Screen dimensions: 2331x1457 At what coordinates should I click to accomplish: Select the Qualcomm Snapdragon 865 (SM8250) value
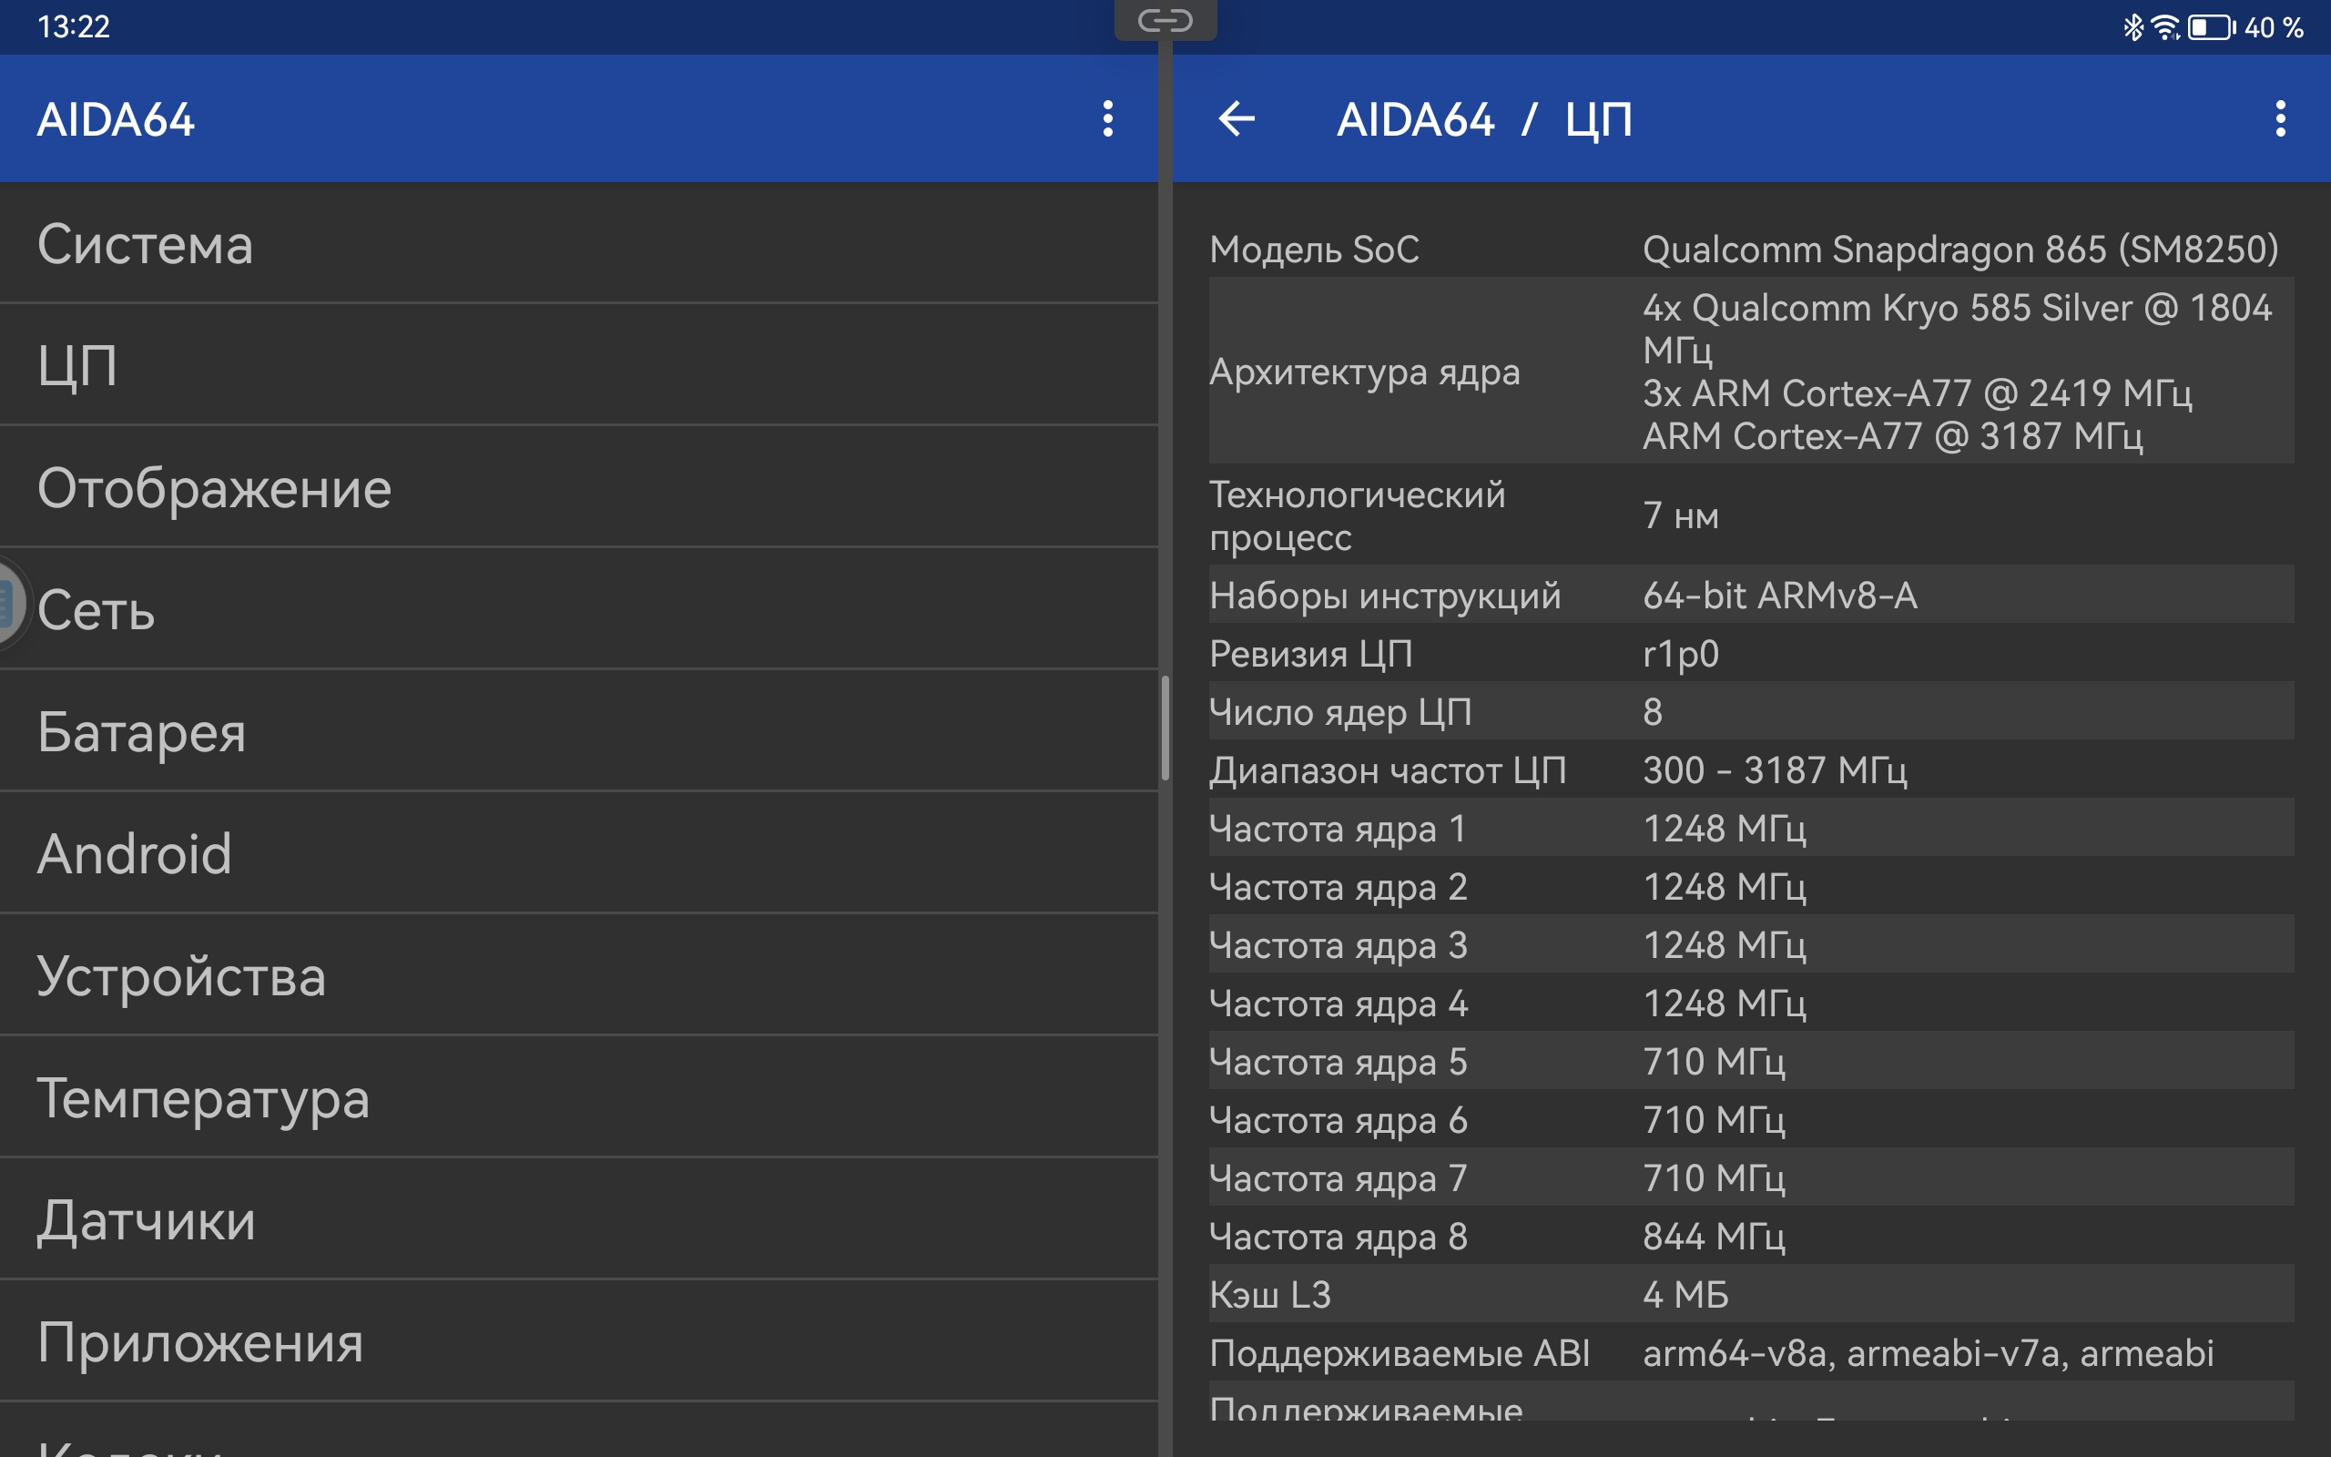pos(1960,250)
